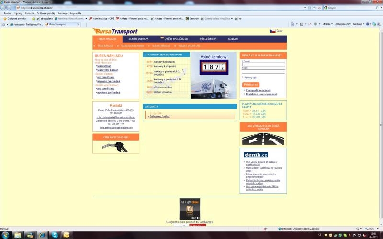Screen dimensions: 383x239
Task: Select the Burza nákladu navigation tab
Action: tap(107, 39)
